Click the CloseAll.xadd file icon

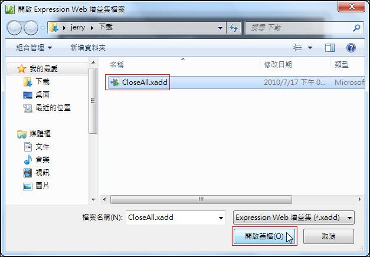coord(115,83)
